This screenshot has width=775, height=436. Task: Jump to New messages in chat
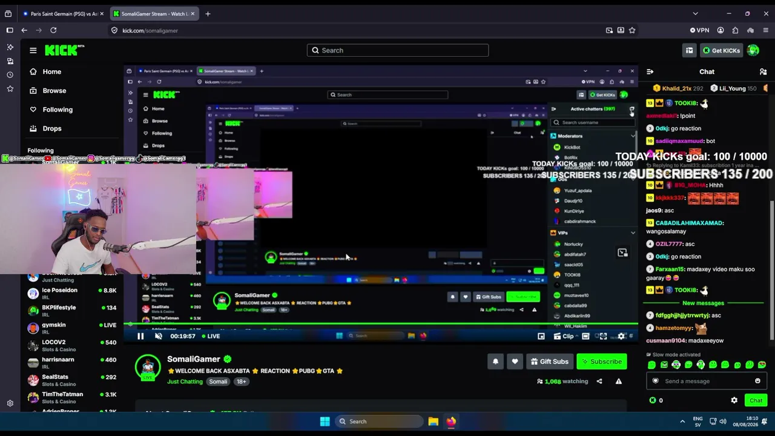[x=703, y=303]
